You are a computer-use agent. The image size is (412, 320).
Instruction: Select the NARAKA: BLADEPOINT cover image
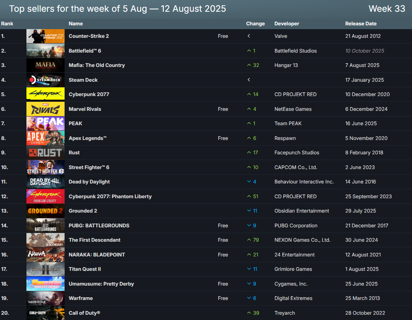pos(45,255)
